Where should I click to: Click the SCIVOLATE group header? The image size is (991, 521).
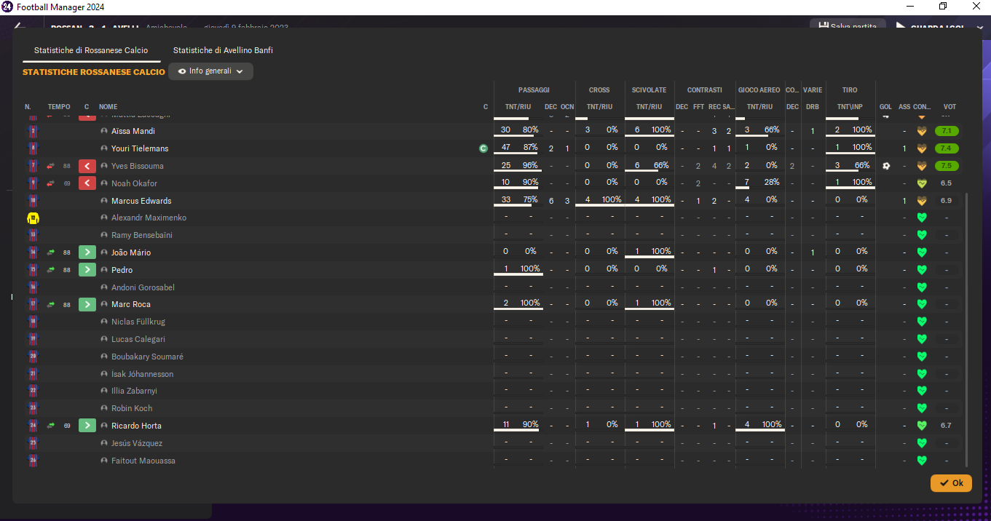649,90
